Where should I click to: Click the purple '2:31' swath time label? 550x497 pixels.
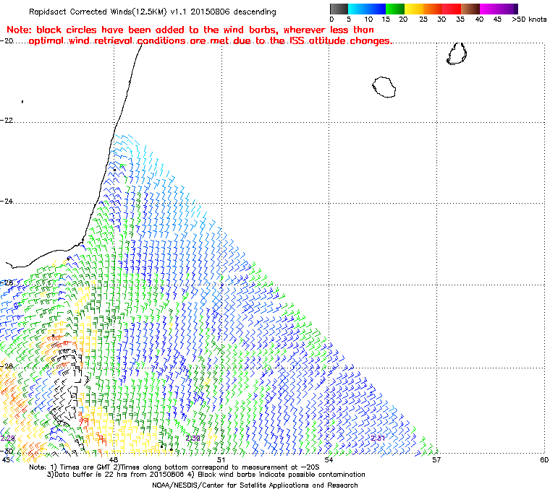pyautogui.click(x=378, y=438)
